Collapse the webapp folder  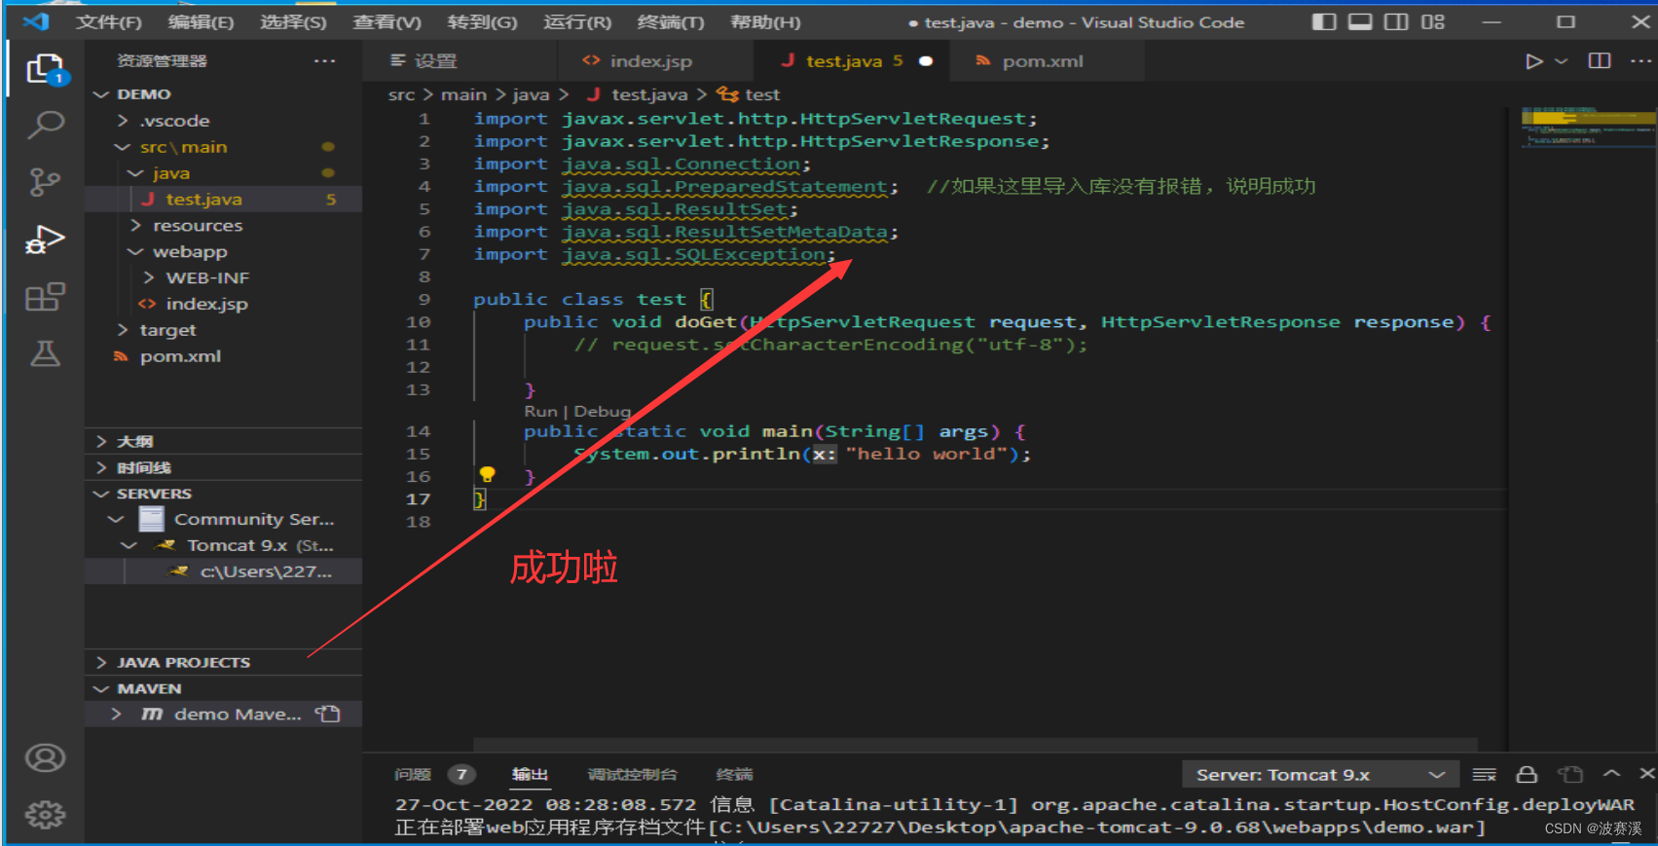(224, 252)
